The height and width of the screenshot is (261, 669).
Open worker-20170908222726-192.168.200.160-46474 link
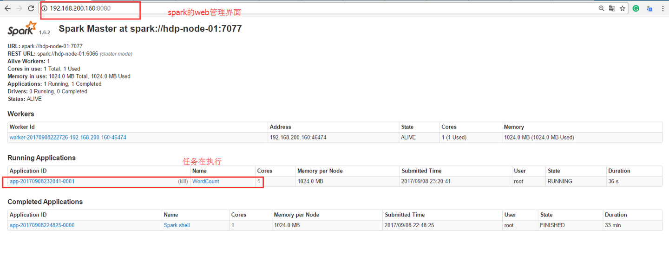[68, 138]
